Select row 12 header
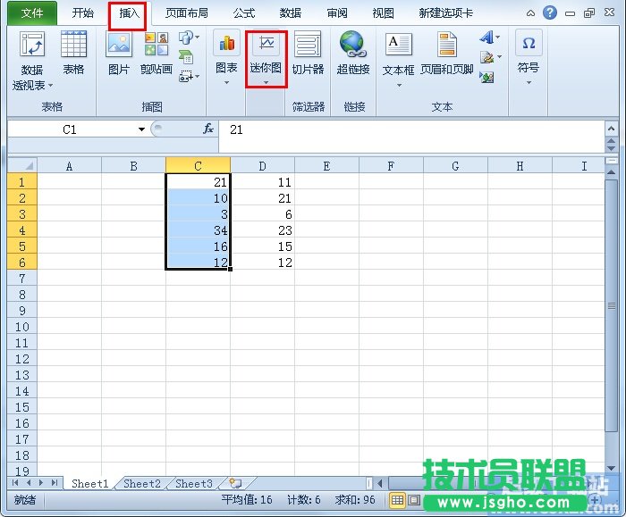Image resolution: width=626 pixels, height=517 pixels. point(22,359)
